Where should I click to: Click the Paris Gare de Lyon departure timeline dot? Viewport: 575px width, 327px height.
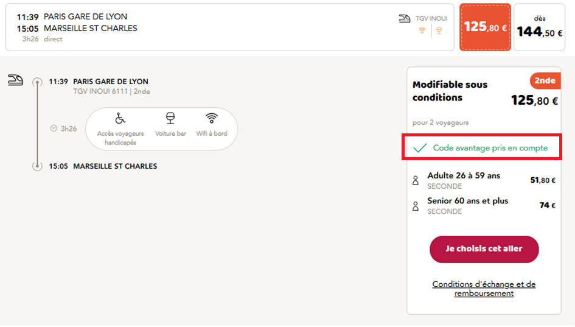(37, 82)
